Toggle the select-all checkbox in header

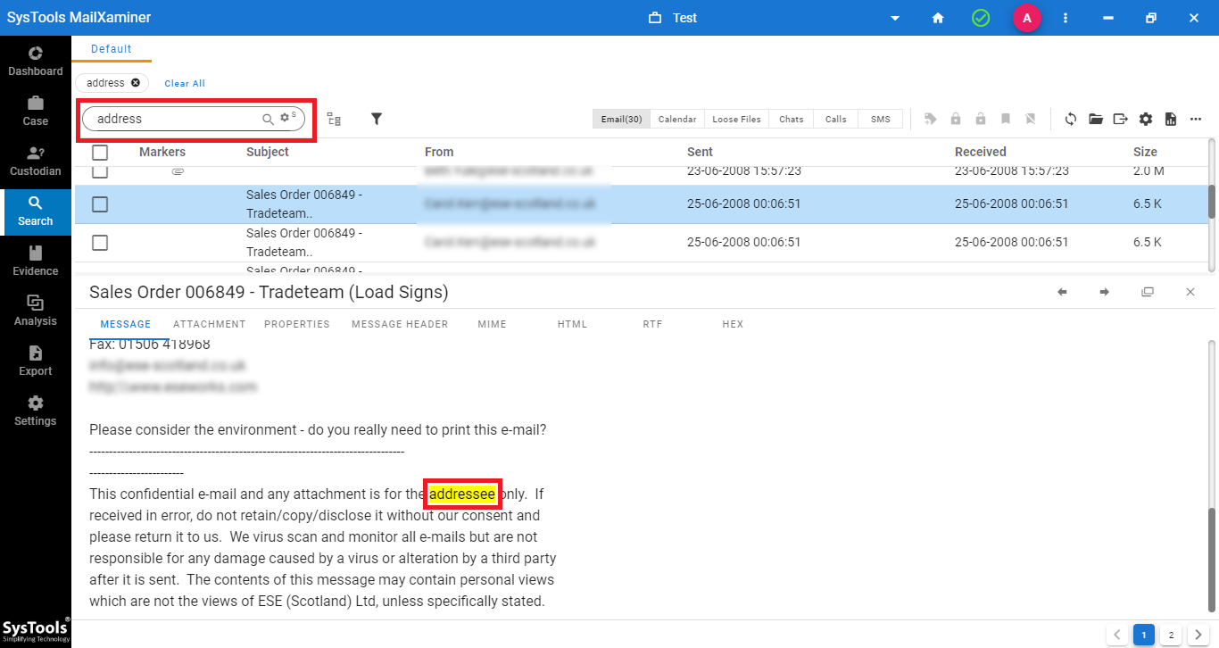pyautogui.click(x=100, y=153)
